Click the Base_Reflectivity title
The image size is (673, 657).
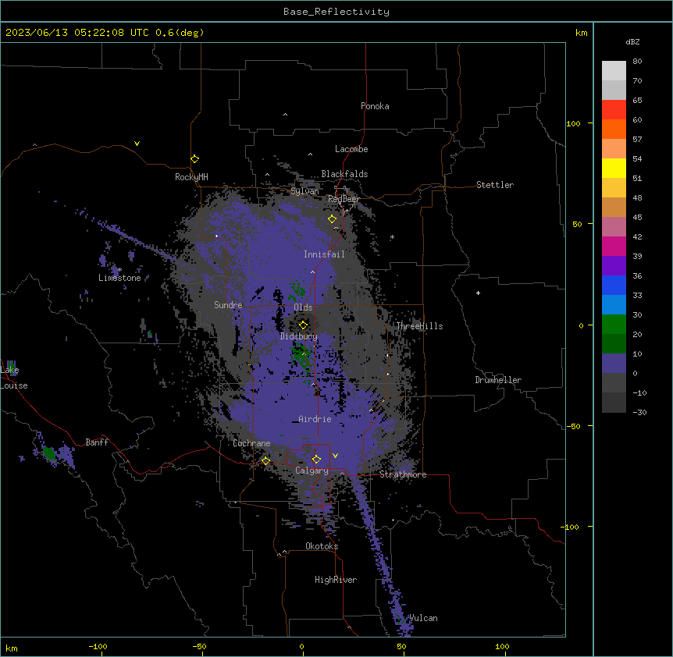click(336, 12)
